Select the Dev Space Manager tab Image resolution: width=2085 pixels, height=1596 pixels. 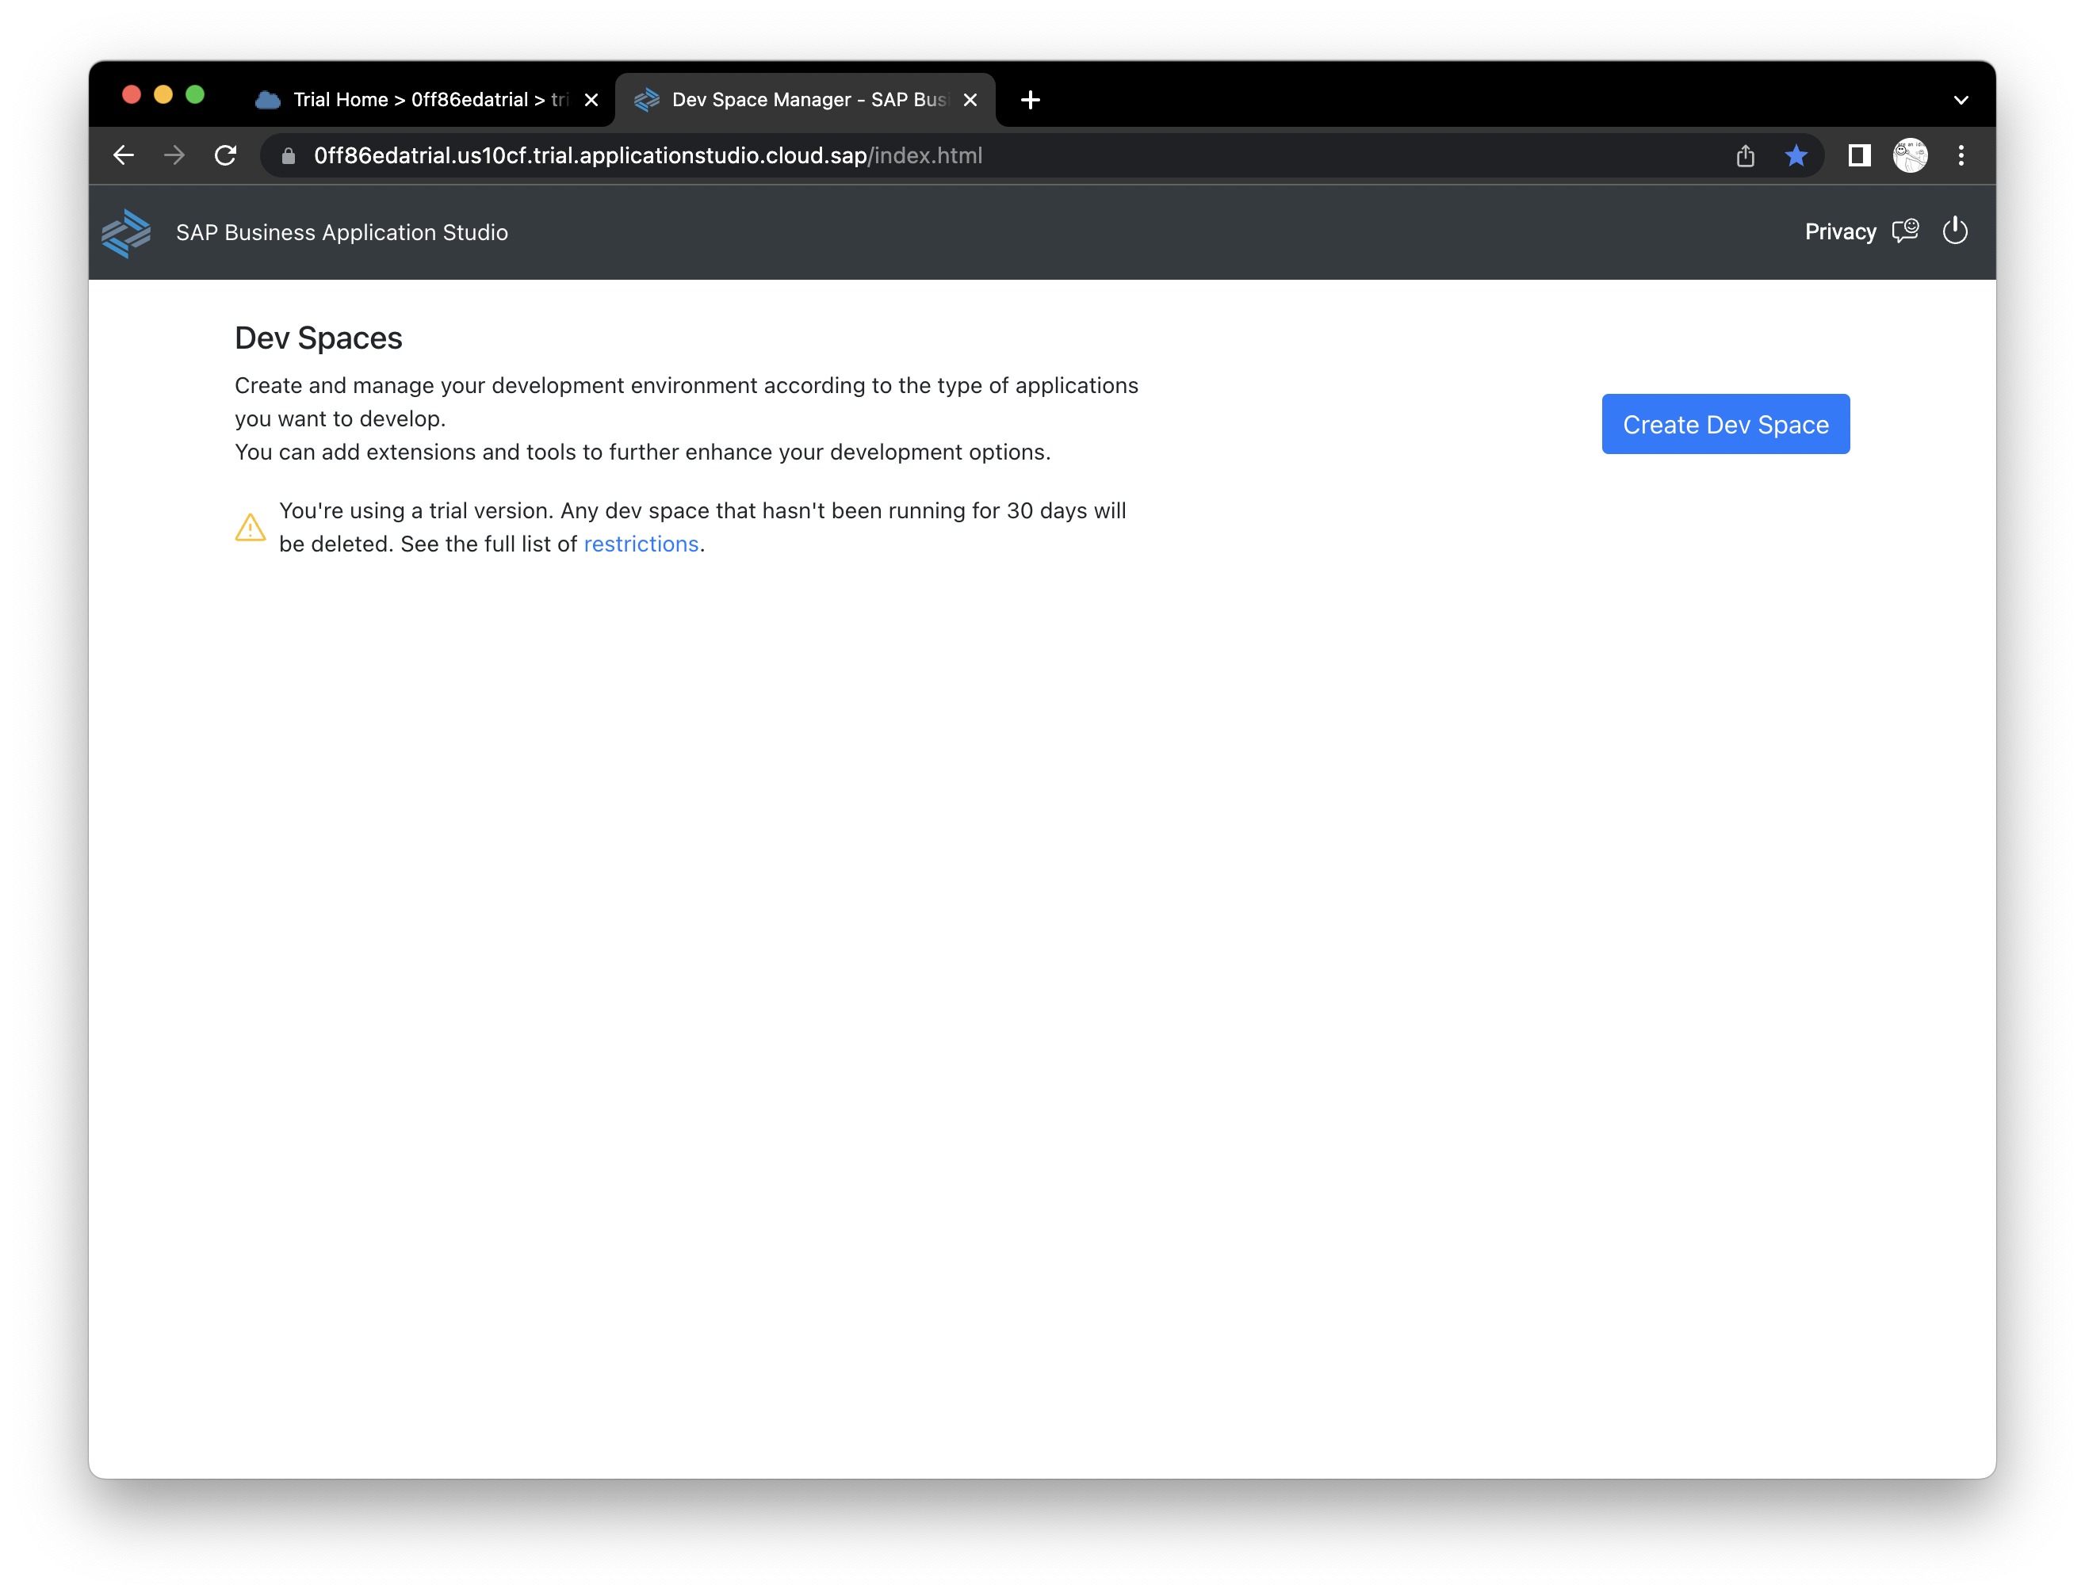[x=806, y=100]
